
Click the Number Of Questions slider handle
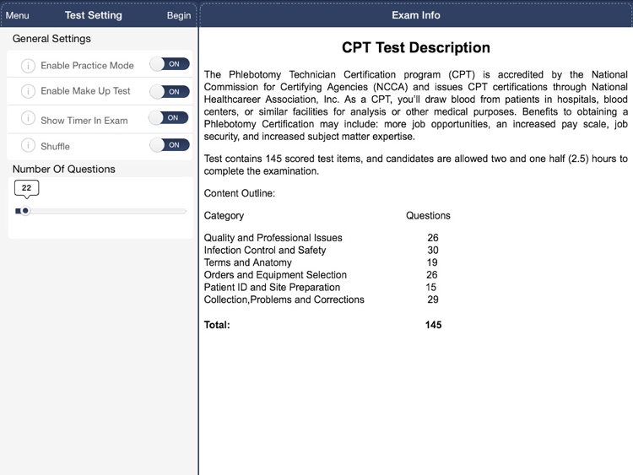coord(25,211)
